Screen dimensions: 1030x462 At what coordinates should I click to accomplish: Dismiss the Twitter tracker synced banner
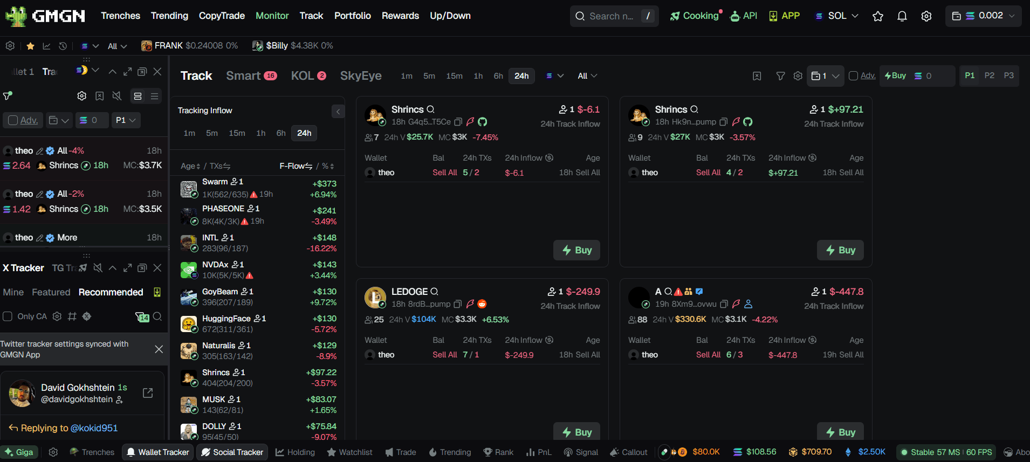pos(159,349)
